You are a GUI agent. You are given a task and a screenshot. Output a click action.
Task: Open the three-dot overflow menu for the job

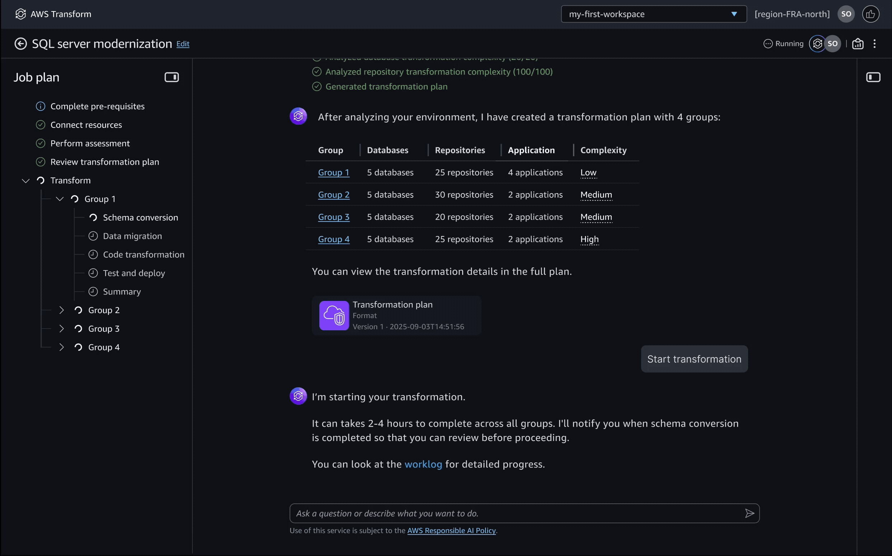[x=875, y=43]
